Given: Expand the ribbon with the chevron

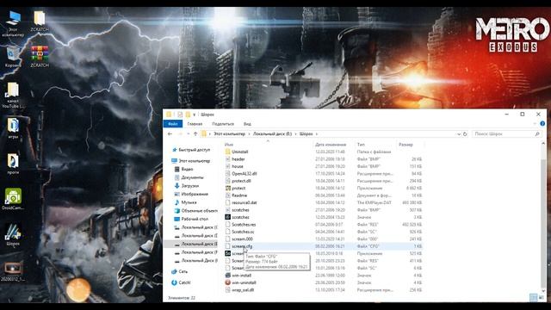Looking at the screenshot, I should (x=535, y=124).
